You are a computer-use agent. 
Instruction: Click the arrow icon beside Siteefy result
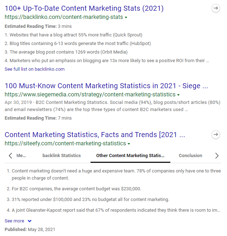216,134
